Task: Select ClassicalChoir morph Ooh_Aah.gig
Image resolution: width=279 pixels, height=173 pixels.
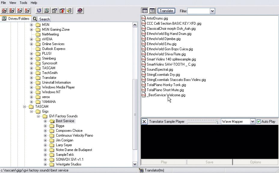Action: pyautogui.click(x=171, y=29)
